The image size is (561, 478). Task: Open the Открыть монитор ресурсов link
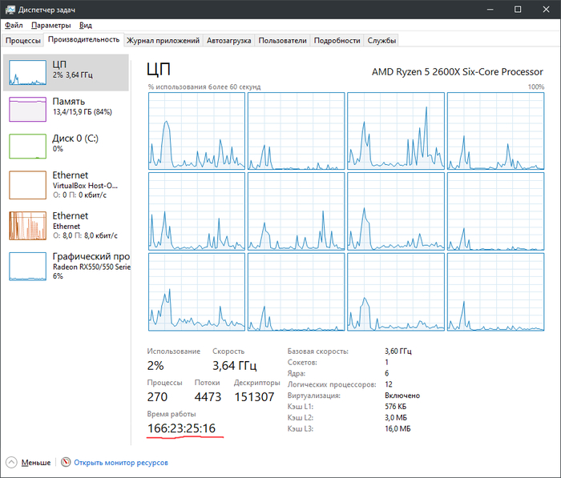click(x=120, y=463)
